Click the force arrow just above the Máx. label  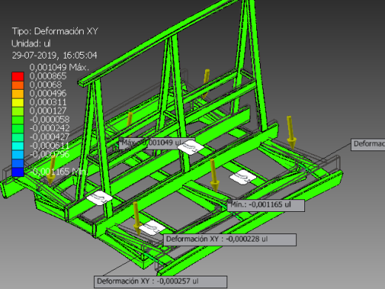(x=130, y=124)
